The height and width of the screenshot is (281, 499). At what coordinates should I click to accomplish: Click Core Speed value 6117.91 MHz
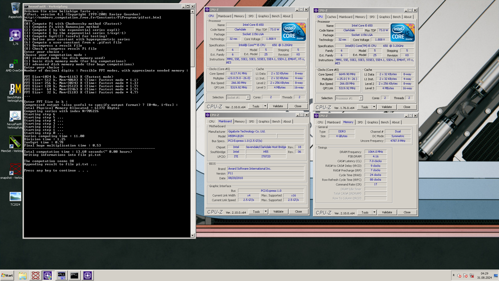239,74
